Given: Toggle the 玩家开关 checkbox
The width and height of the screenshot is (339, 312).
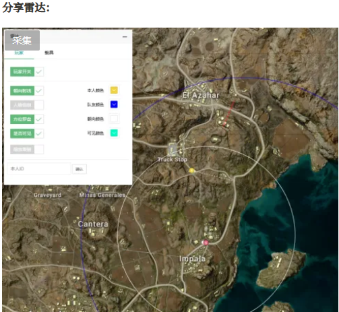Looking at the screenshot, I should pyautogui.click(x=39, y=72).
